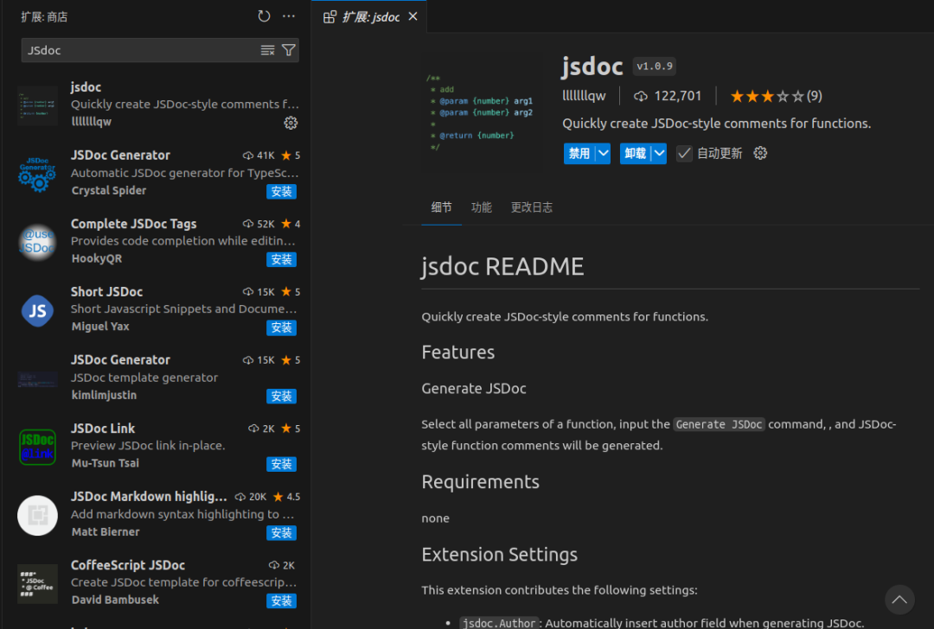Select Short JSDoc title in list
Screen dimensions: 934x629
tap(106, 291)
